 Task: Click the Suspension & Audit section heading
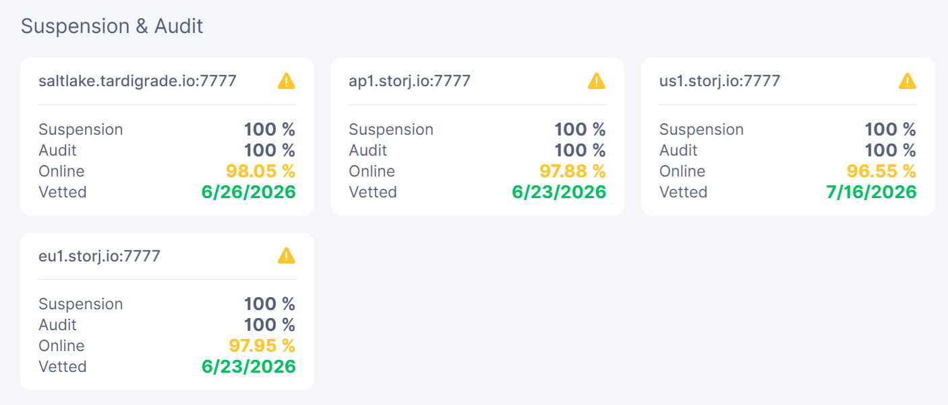click(112, 26)
